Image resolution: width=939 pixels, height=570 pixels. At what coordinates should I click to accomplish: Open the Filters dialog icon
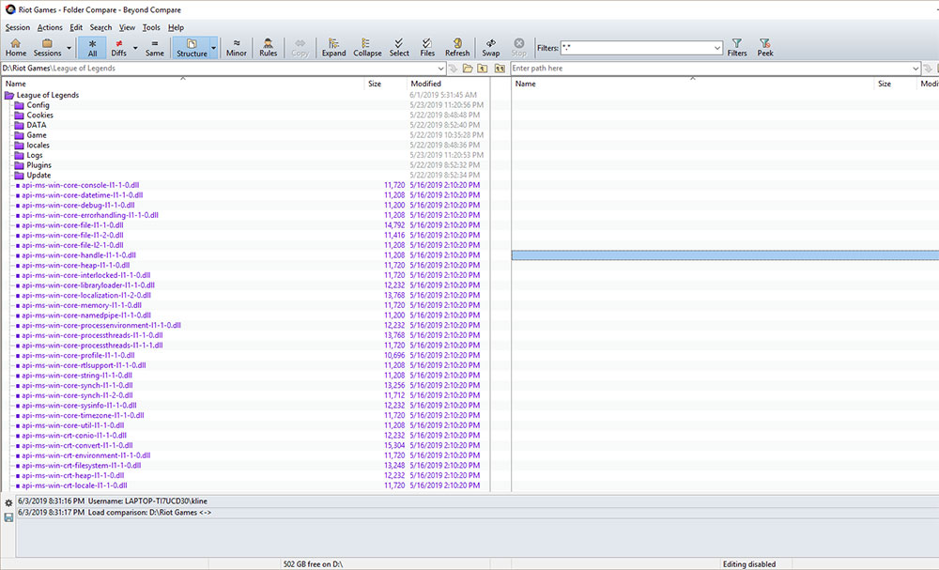coord(736,47)
